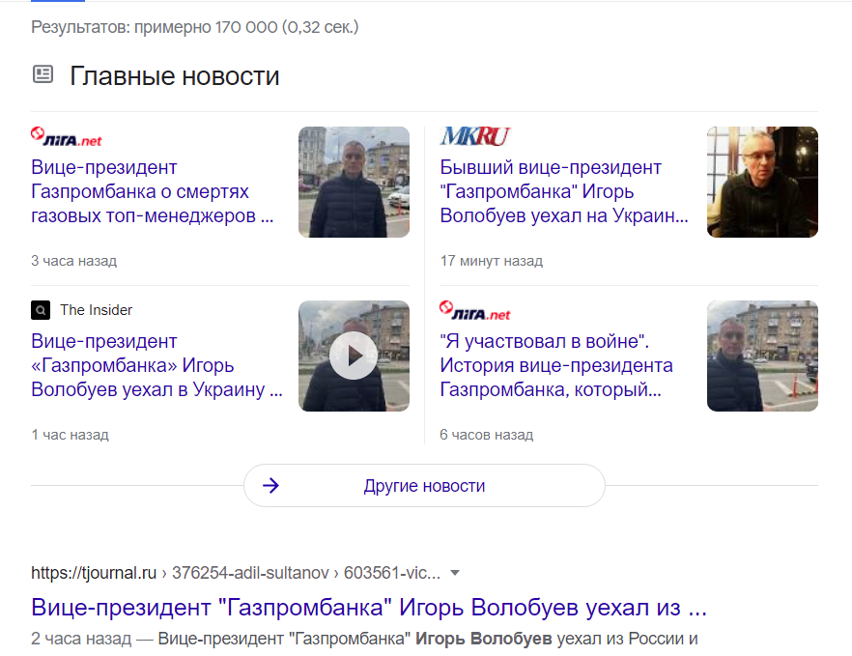Click the "3 часа назад" timestamp
The width and height of the screenshot is (852, 656).
coord(73,261)
